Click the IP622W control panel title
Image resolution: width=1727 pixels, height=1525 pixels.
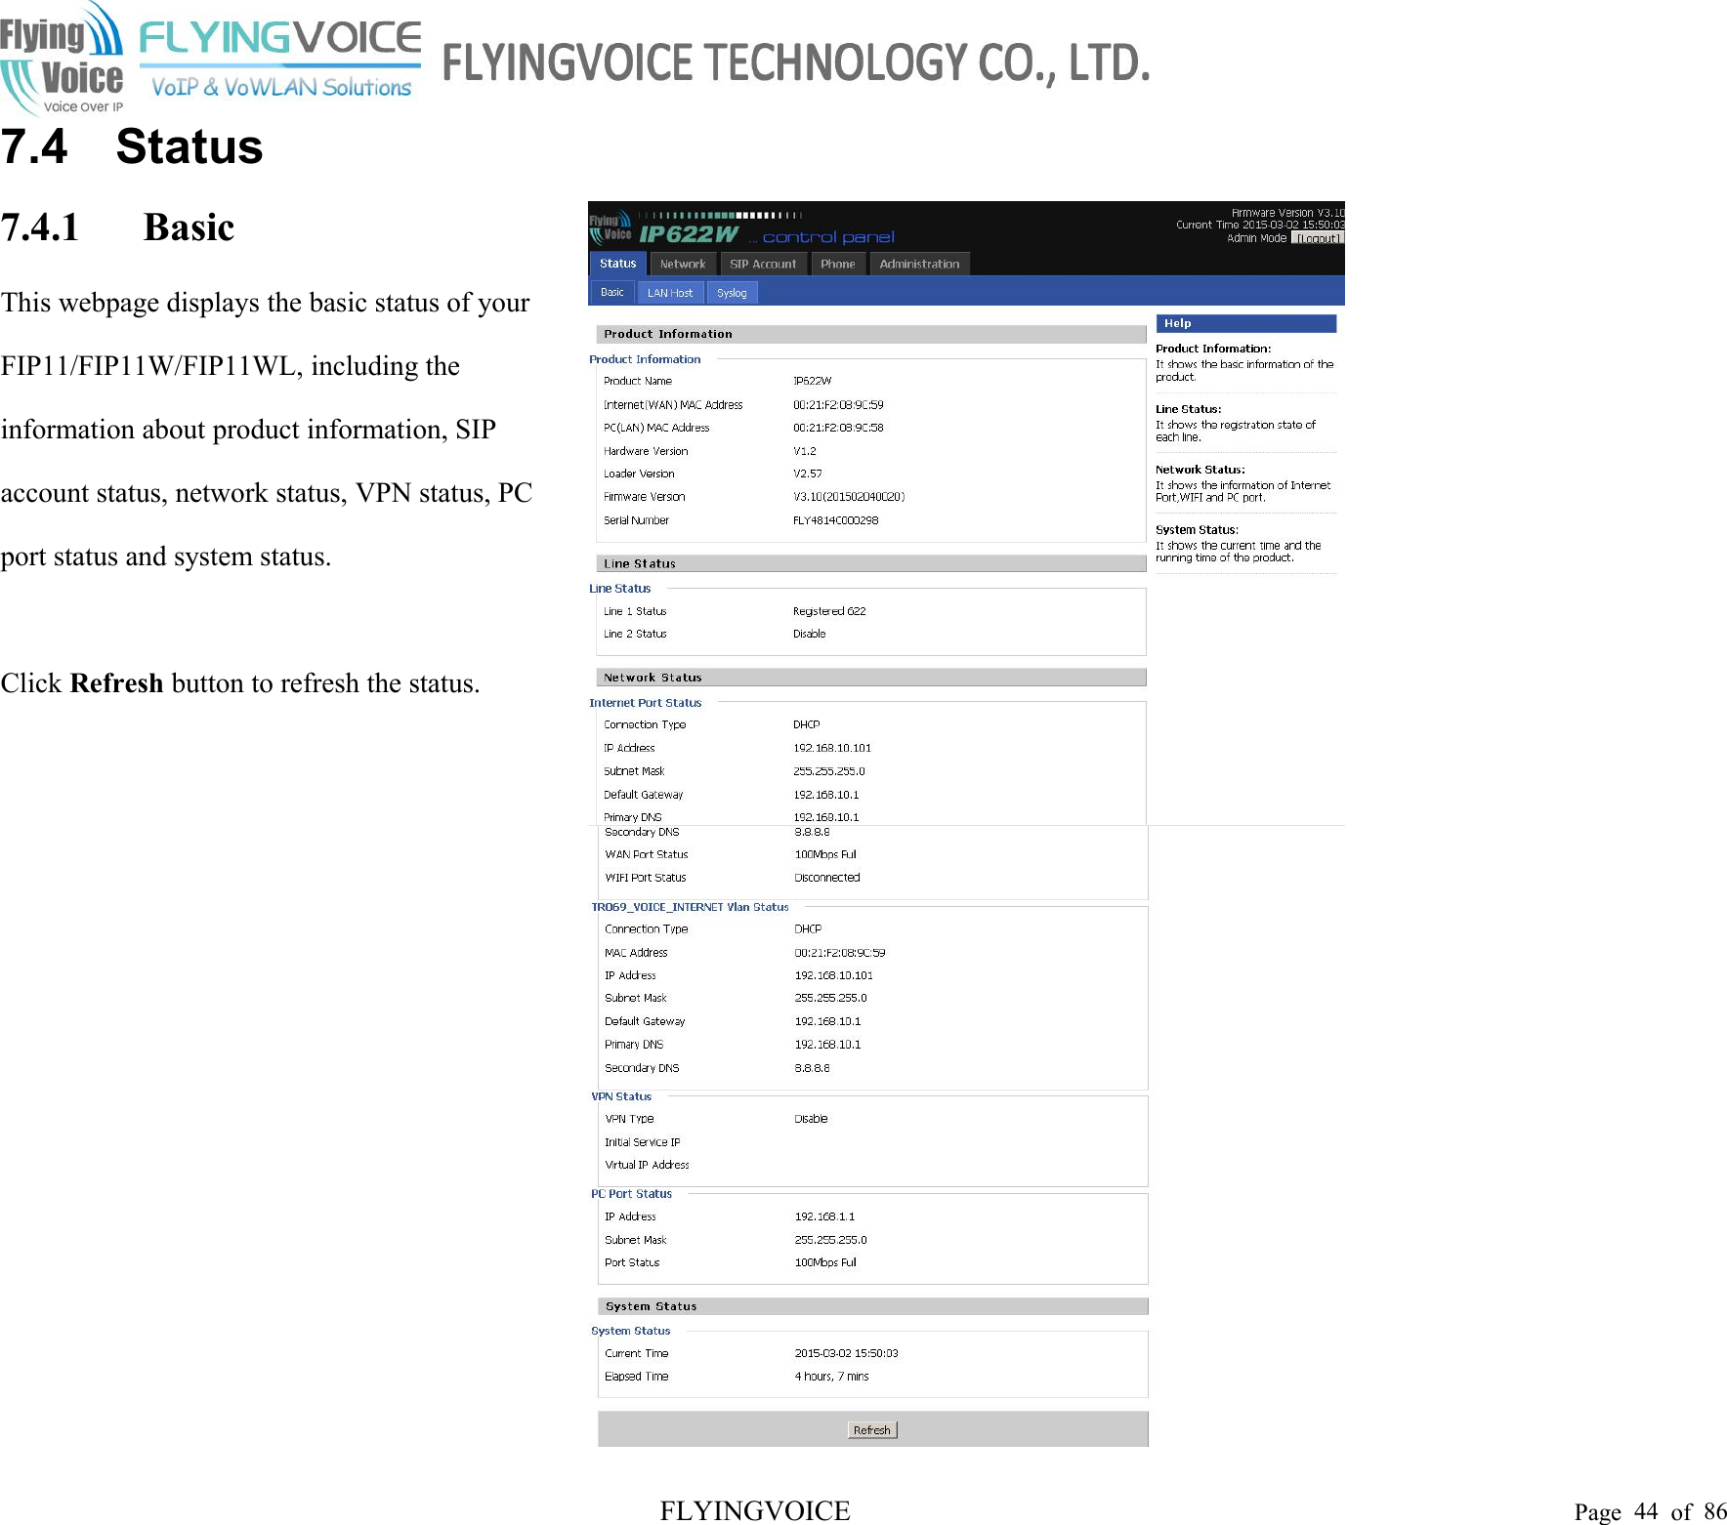(x=767, y=235)
